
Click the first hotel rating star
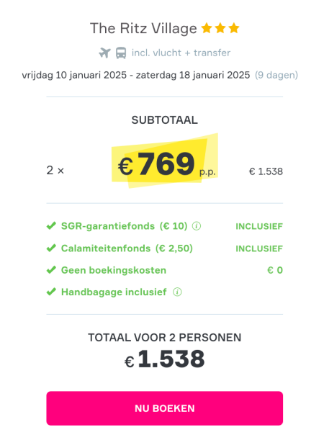pos(207,28)
